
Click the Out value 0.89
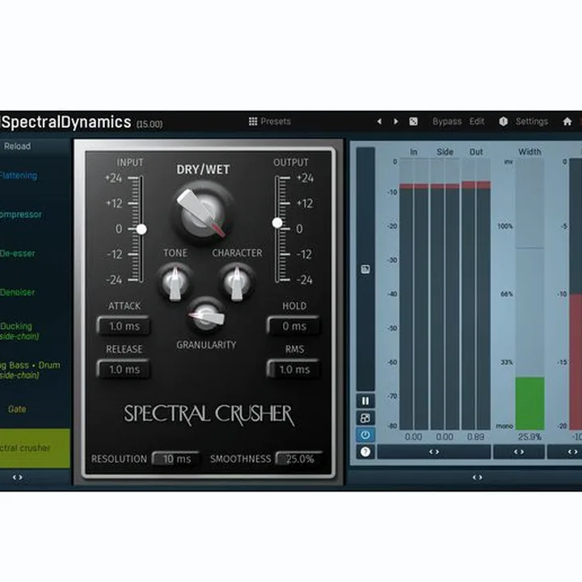tap(475, 436)
